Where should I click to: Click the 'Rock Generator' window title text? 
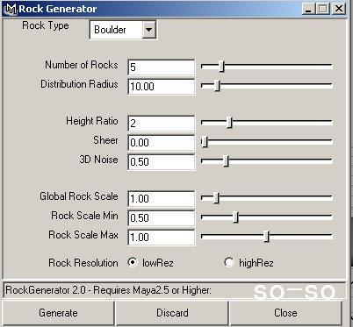point(58,9)
